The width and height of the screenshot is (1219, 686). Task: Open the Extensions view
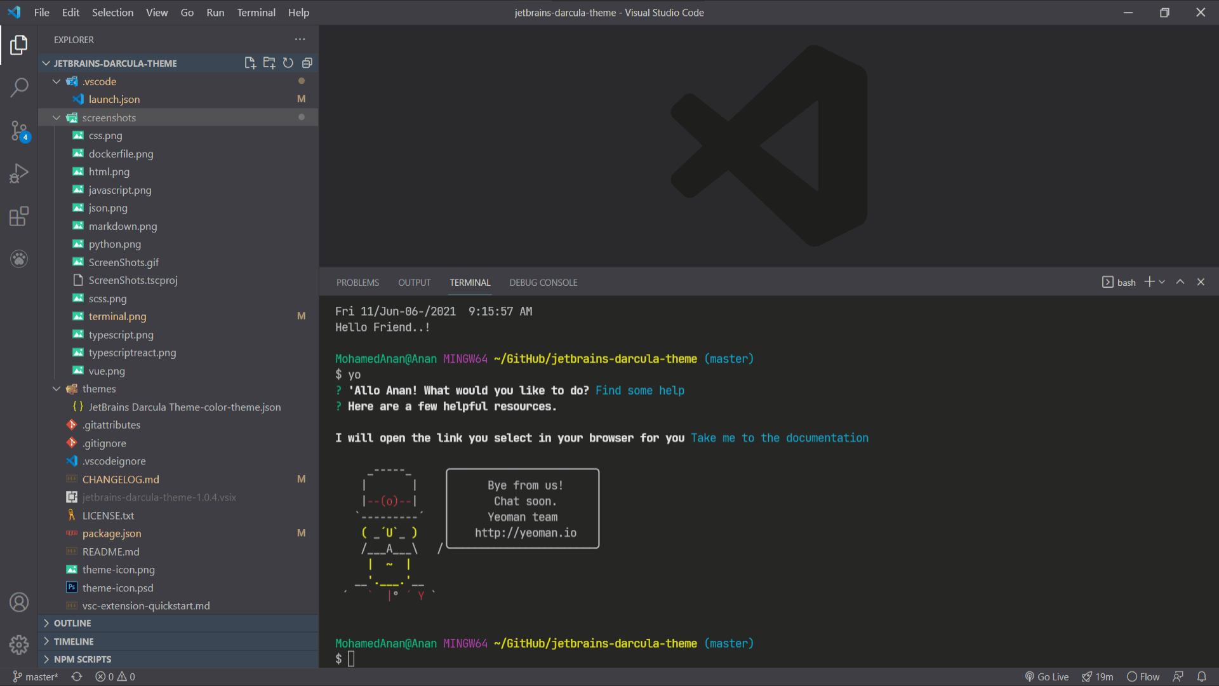[x=19, y=216]
